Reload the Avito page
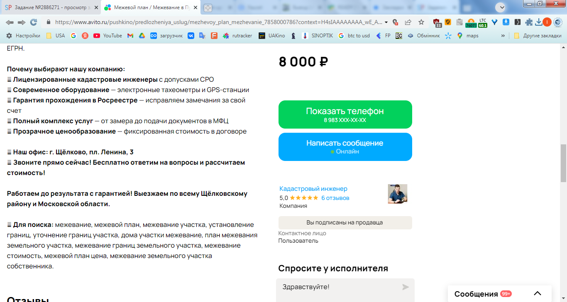This screenshot has width=567, height=302. pyautogui.click(x=34, y=22)
